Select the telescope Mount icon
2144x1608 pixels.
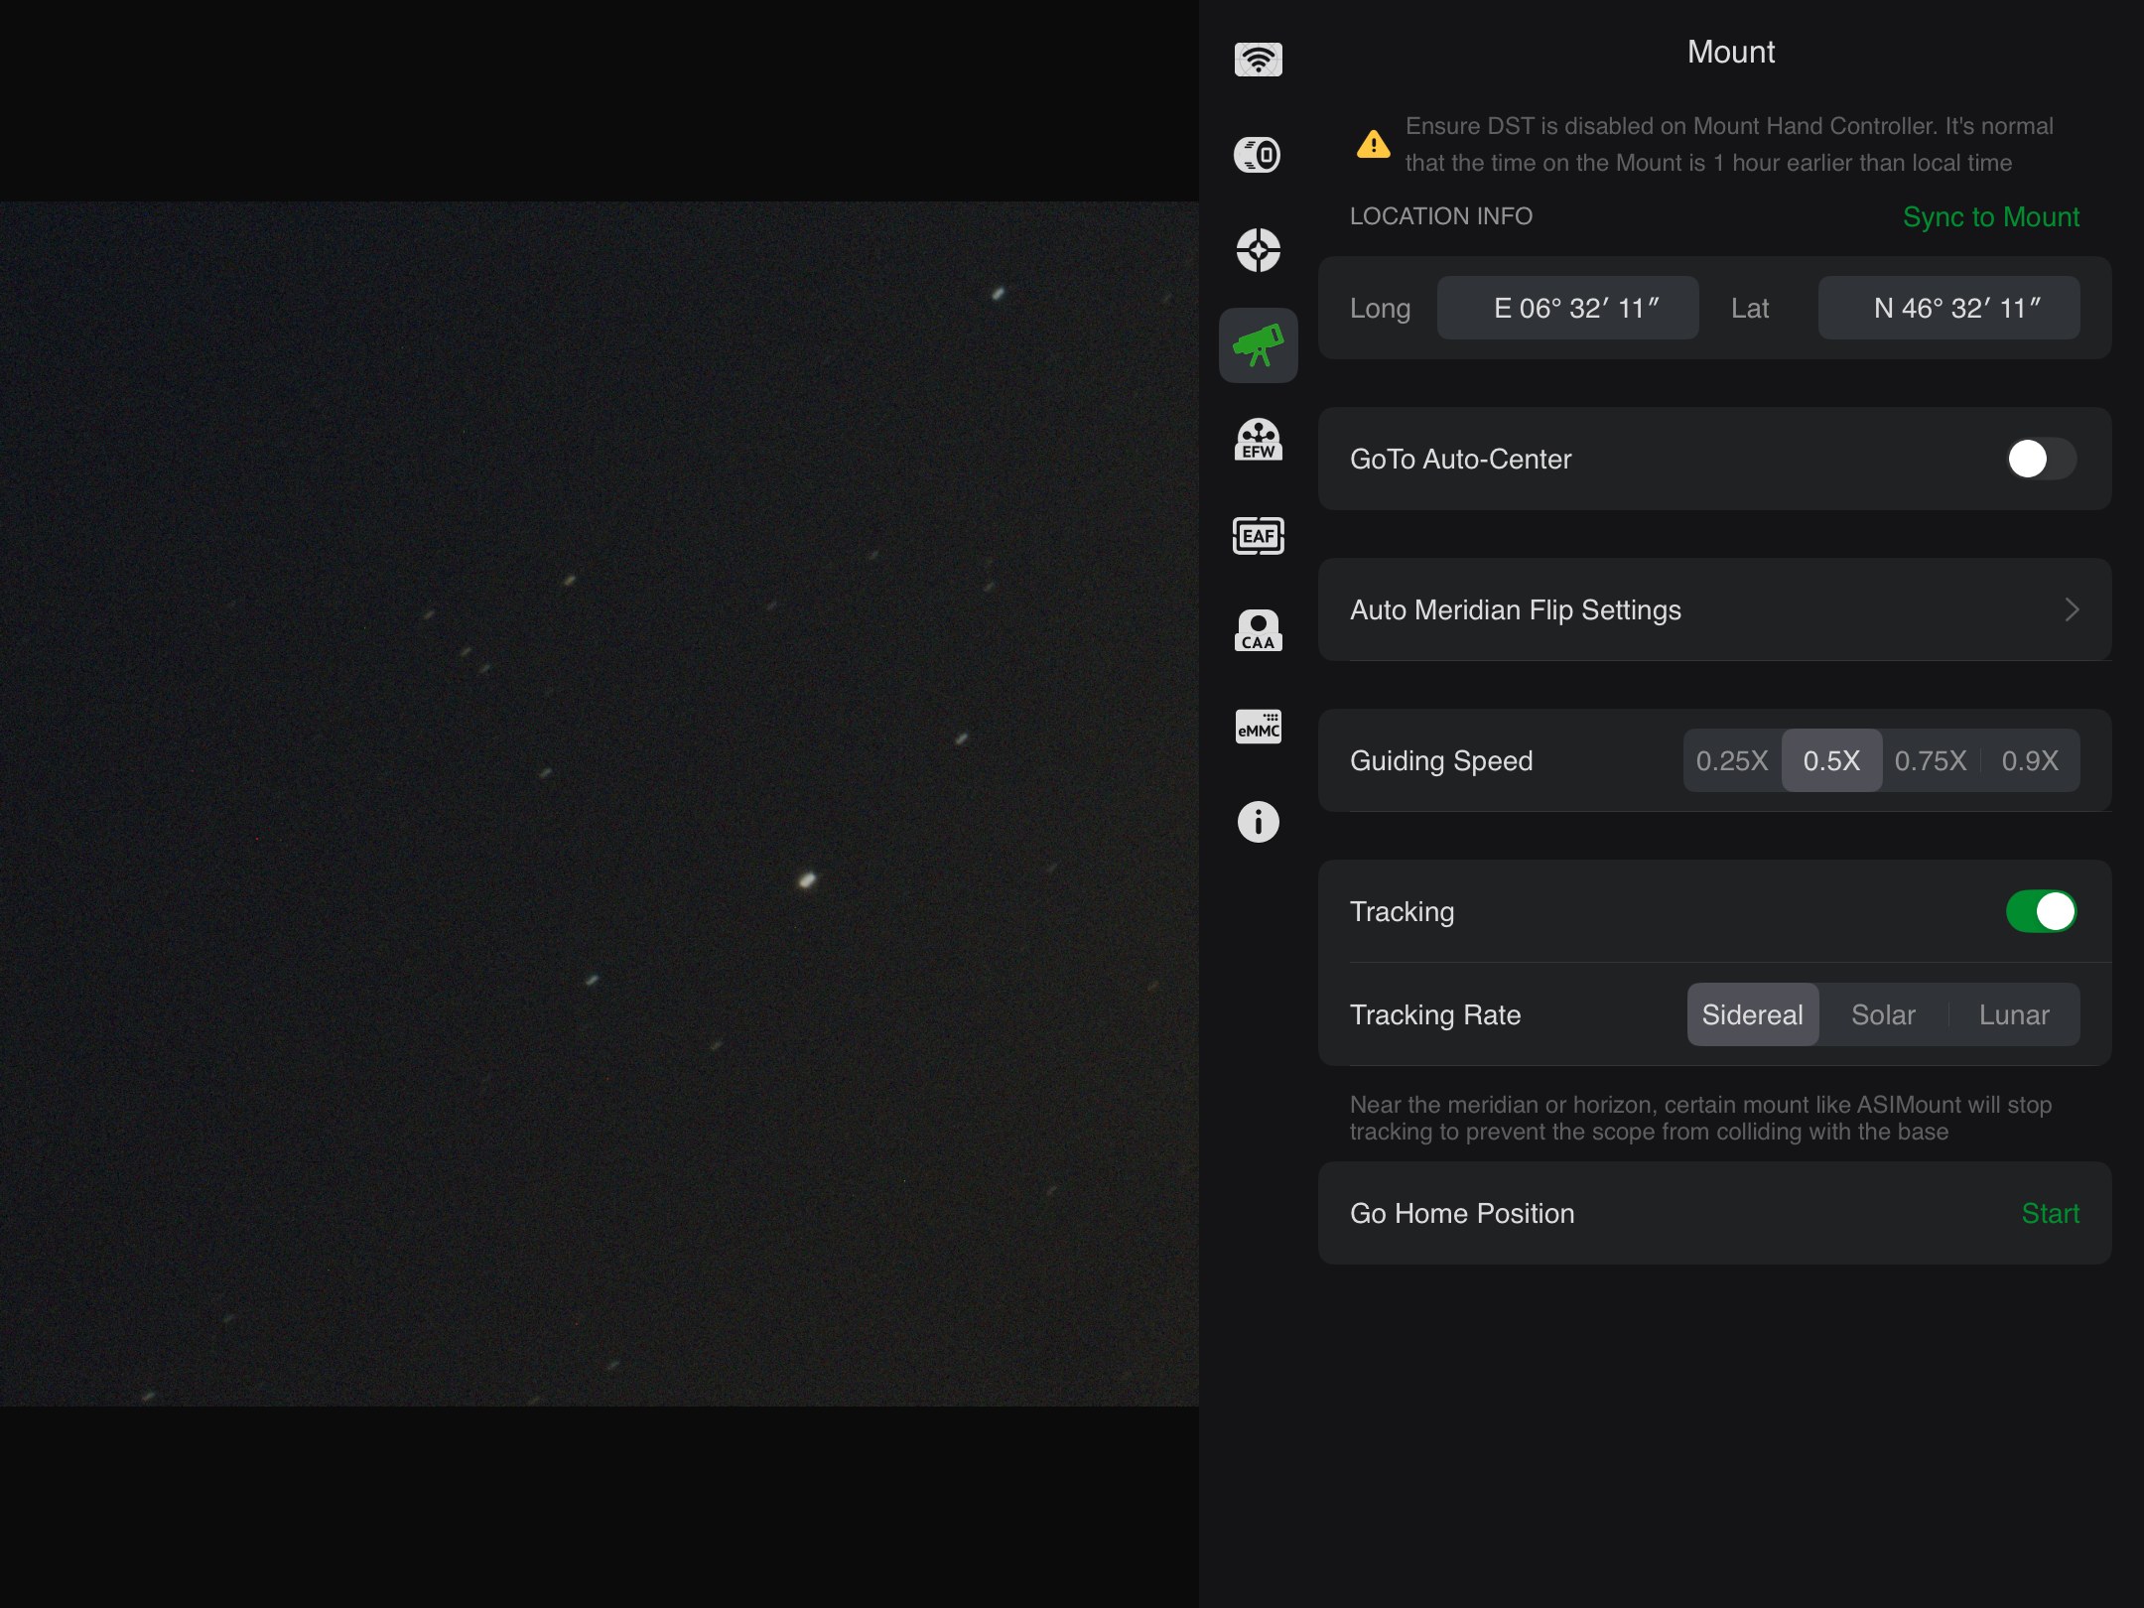tap(1258, 345)
